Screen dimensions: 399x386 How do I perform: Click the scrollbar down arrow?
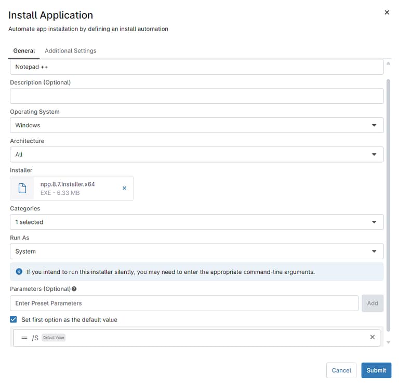pyautogui.click(x=388, y=343)
